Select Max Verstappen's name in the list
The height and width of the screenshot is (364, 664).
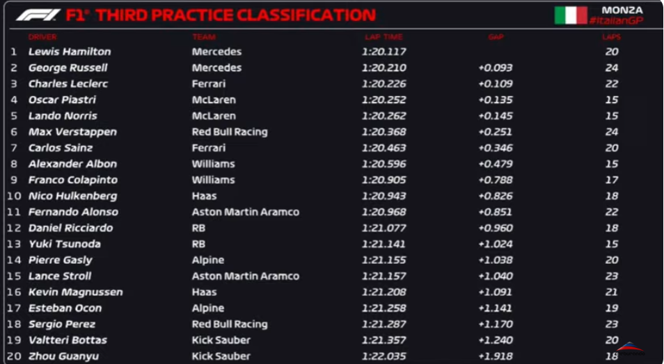pos(72,131)
